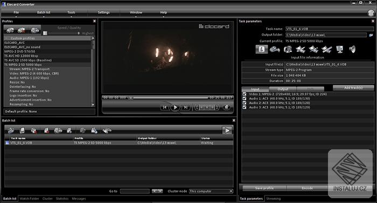Click the profile icon with red X
This screenshot has height=203, width=377.
[22, 30]
